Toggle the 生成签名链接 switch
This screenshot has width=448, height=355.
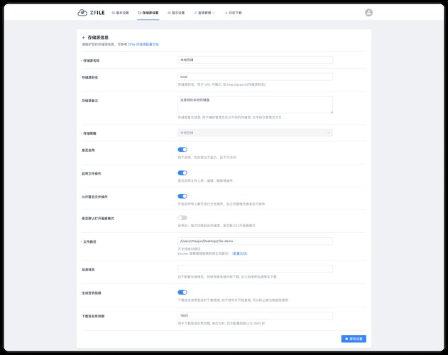pos(182,292)
